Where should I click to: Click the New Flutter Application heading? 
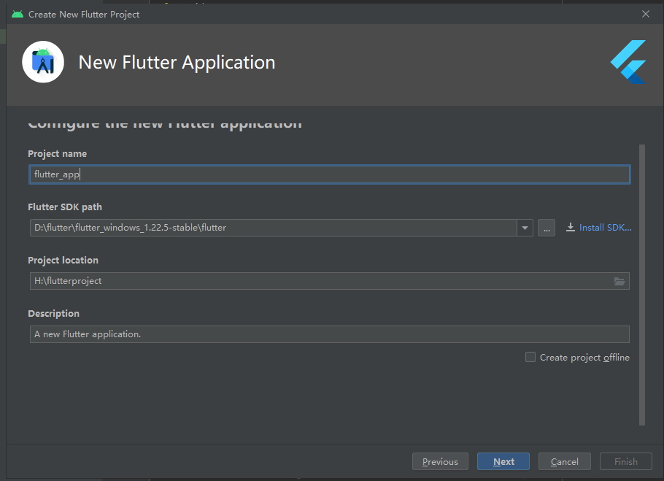click(177, 62)
